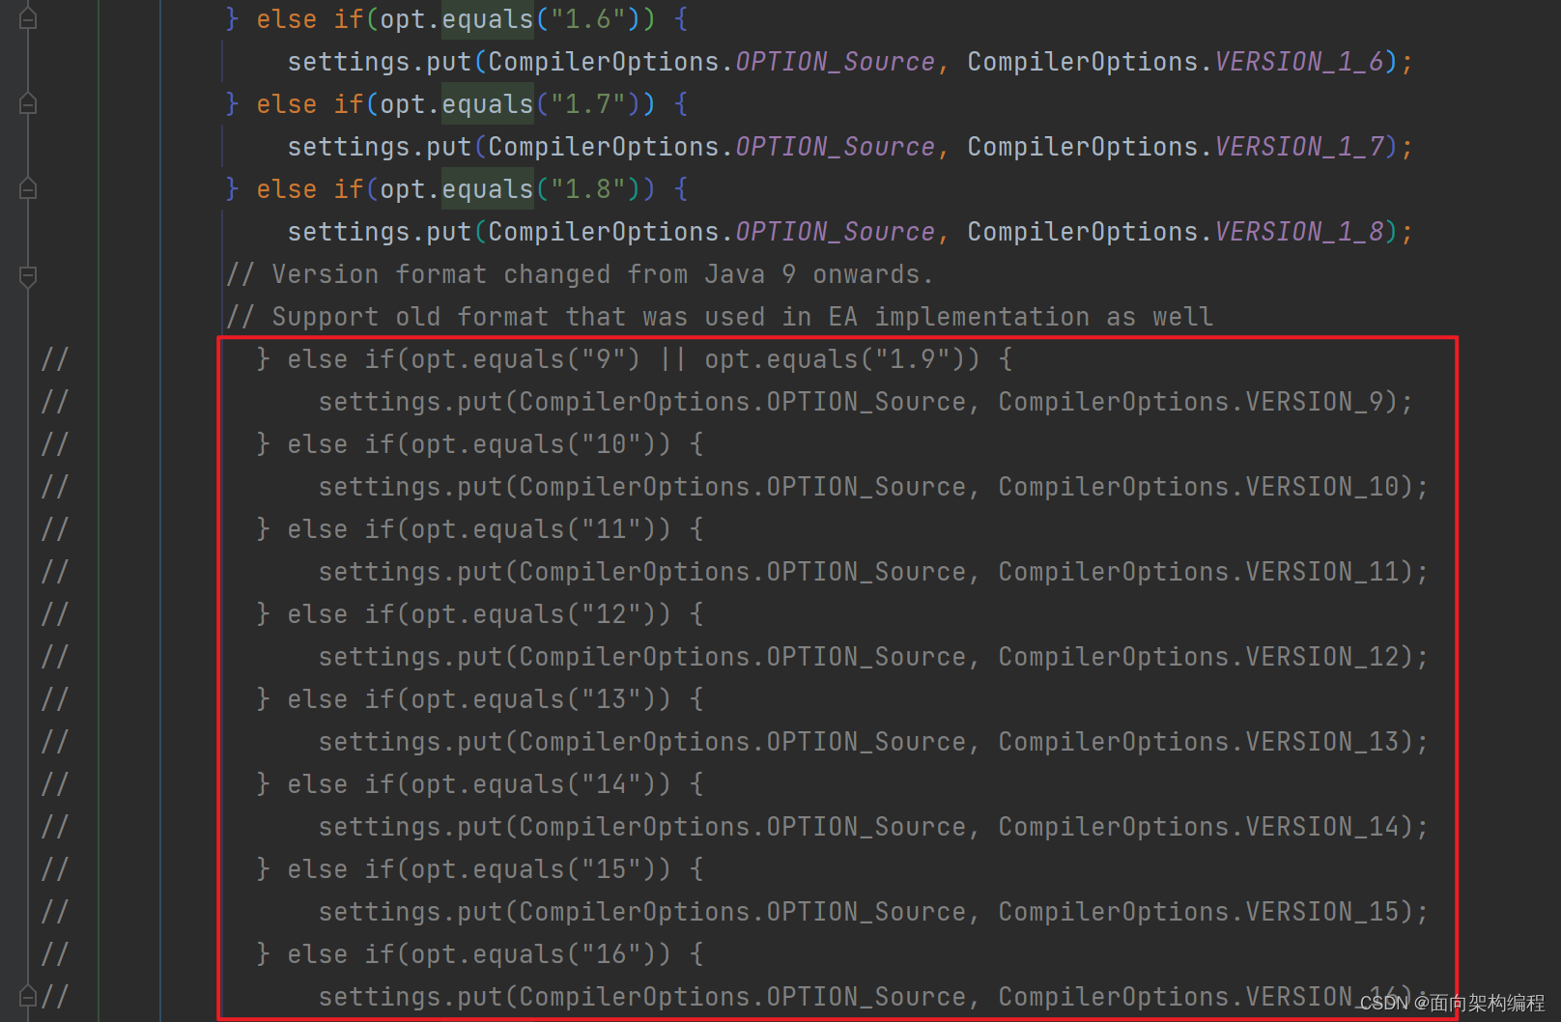This screenshot has height=1022, width=1561.
Task: Click settings.put in the VERSION_1_8 line
Action: click(380, 232)
